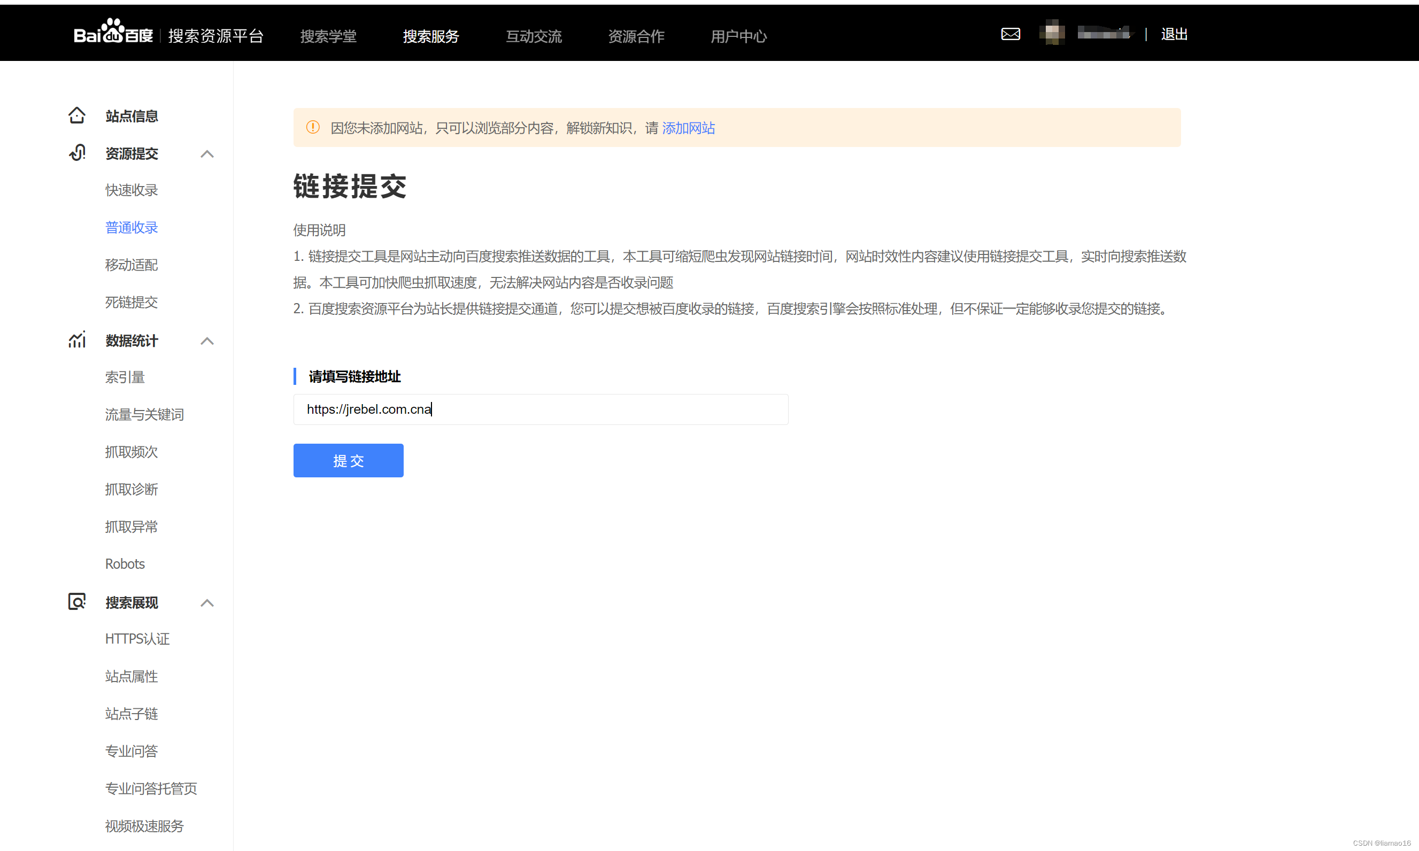Click the home icon beside 站点信息

(x=77, y=116)
